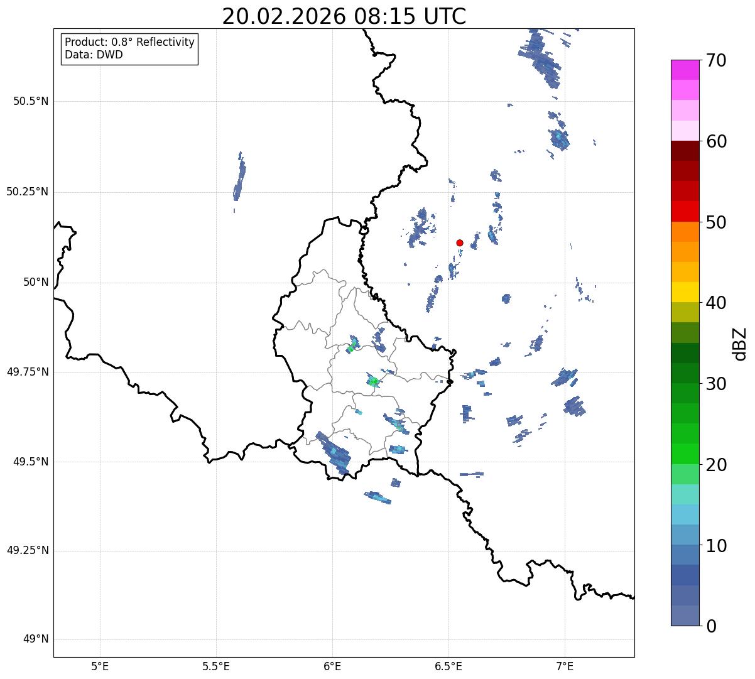The width and height of the screenshot is (755, 679).
Task: Click the dark maroon colorbar segment
Action: (685, 151)
